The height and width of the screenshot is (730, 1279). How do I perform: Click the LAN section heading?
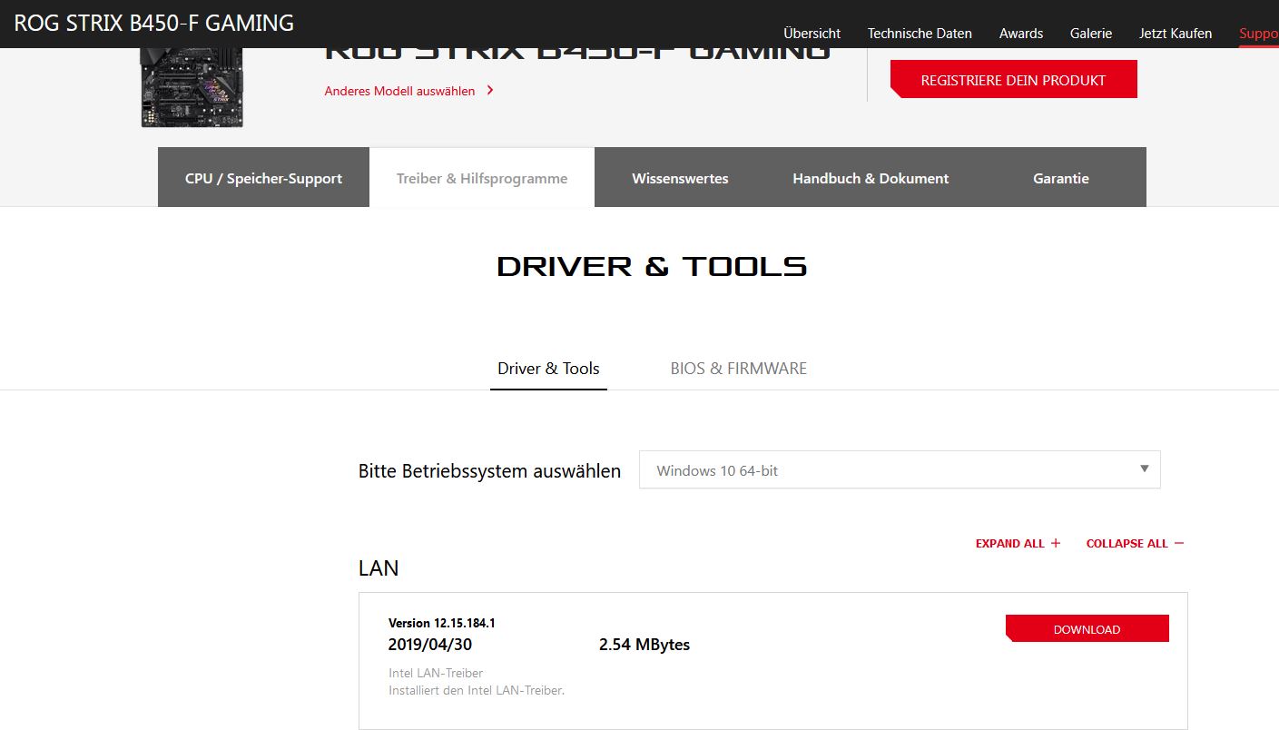tap(379, 568)
